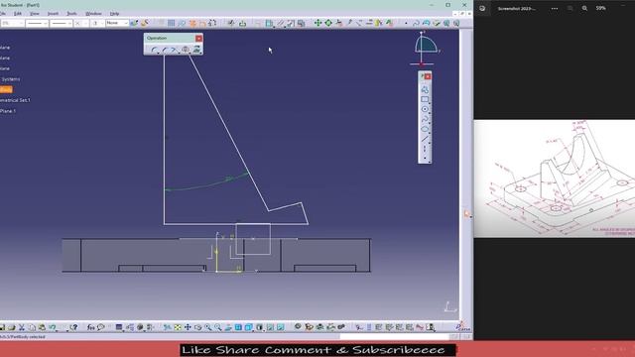Click the Paste icon in bottom toolbar
Image resolution: width=635 pixels, height=357 pixels.
(42, 327)
